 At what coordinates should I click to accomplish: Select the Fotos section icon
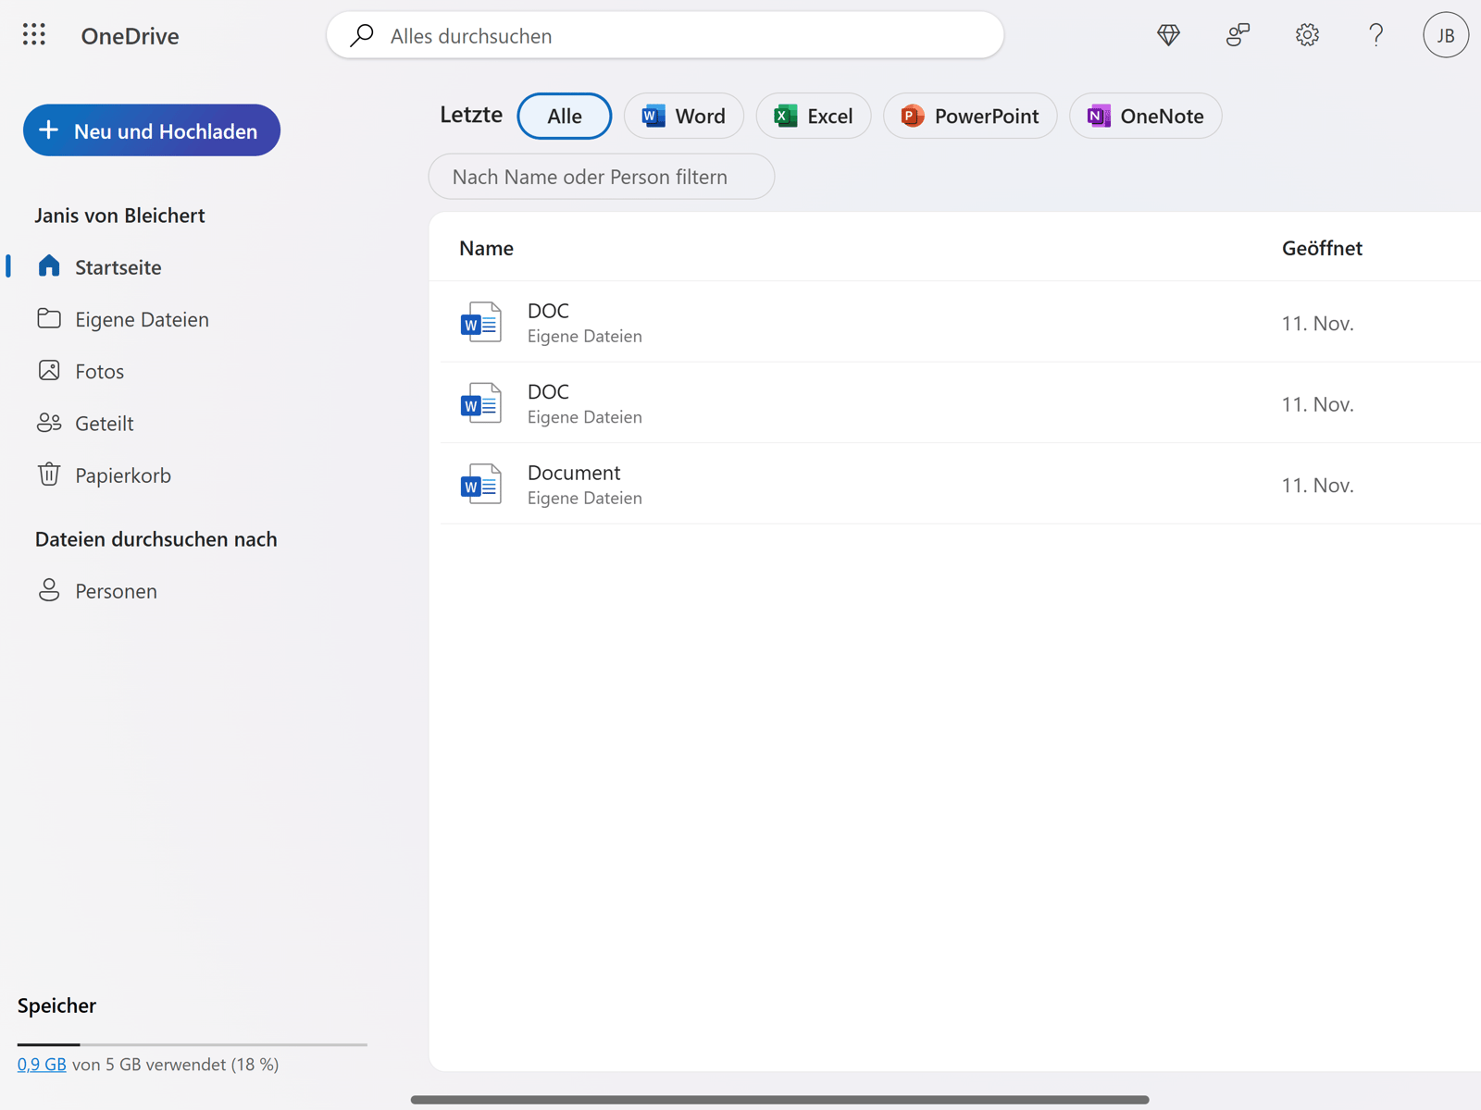click(49, 370)
